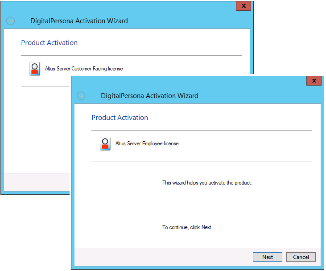Click the Altus Server Employee license text

147,144
